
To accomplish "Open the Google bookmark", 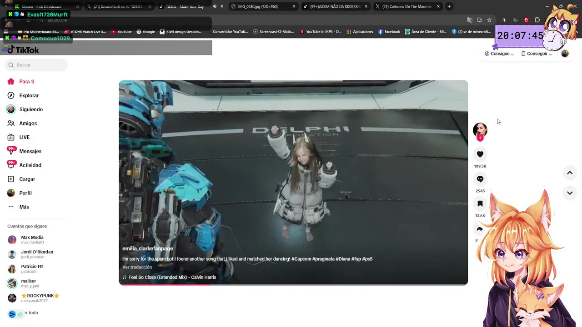I will coord(145,32).
